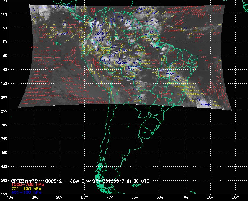Click the 50W longitude label
Viewport: 248px width, 201px height.
[160, 197]
